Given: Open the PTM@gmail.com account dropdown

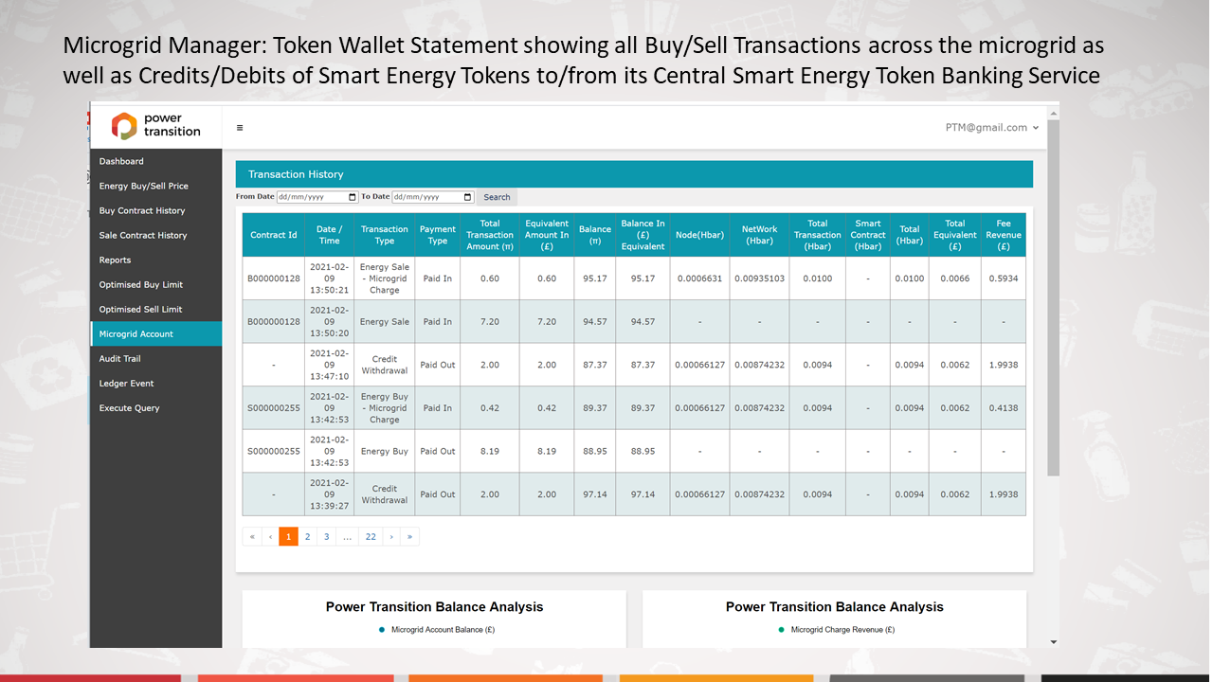Looking at the screenshot, I should point(992,128).
